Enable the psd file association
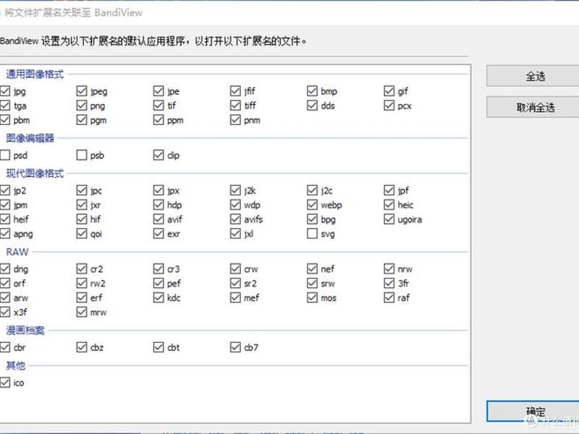The width and height of the screenshot is (579, 434). pos(5,155)
